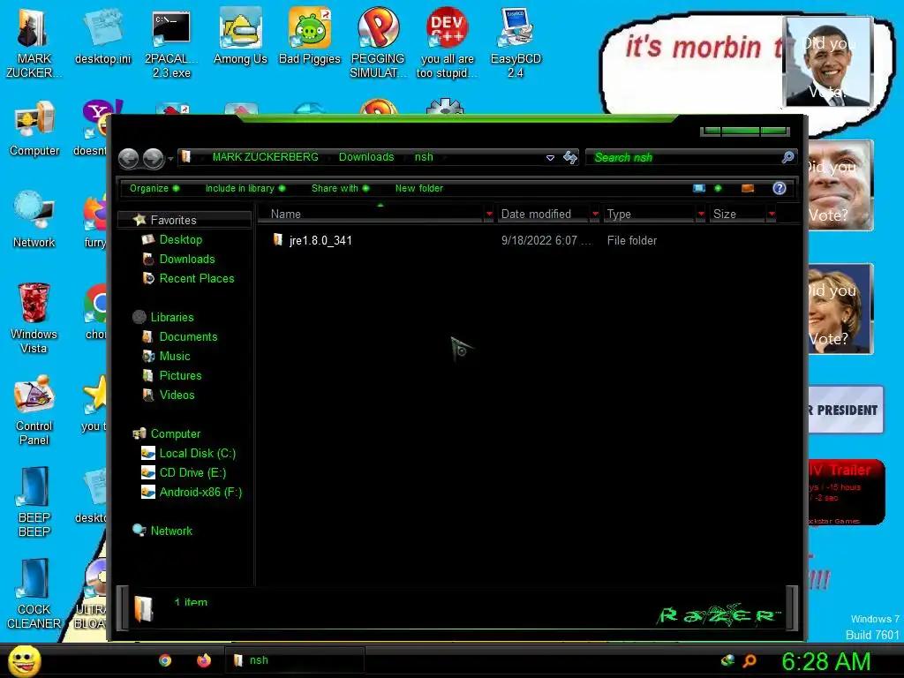The image size is (904, 678).
Task: Click the Firefox icon in taskbar
Action: (x=204, y=660)
